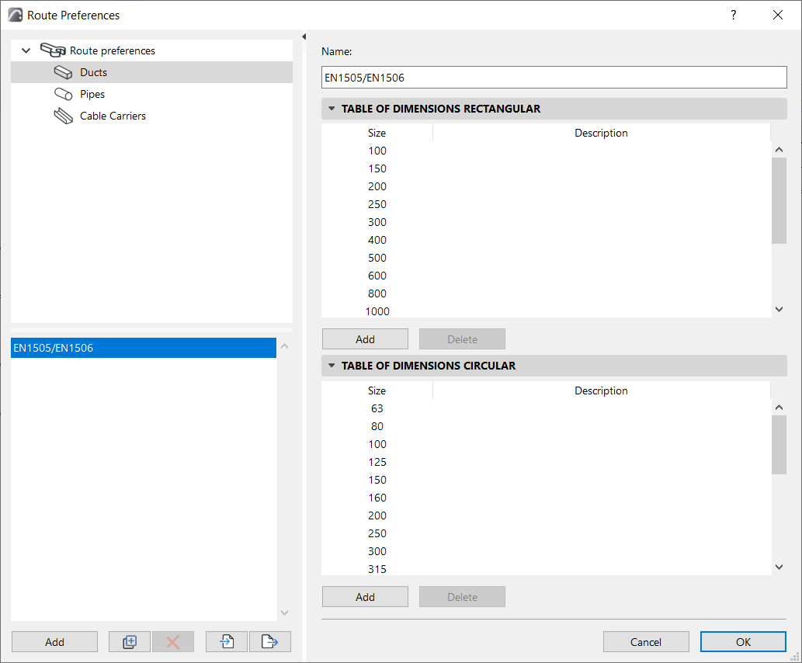The width and height of the screenshot is (802, 663).
Task: Click rectangular table Size column header
Action: pyautogui.click(x=377, y=133)
